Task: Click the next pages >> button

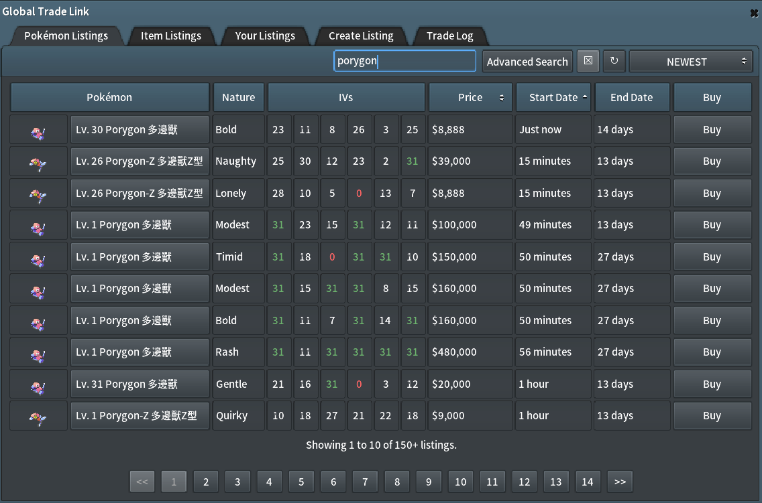Action: click(x=620, y=482)
